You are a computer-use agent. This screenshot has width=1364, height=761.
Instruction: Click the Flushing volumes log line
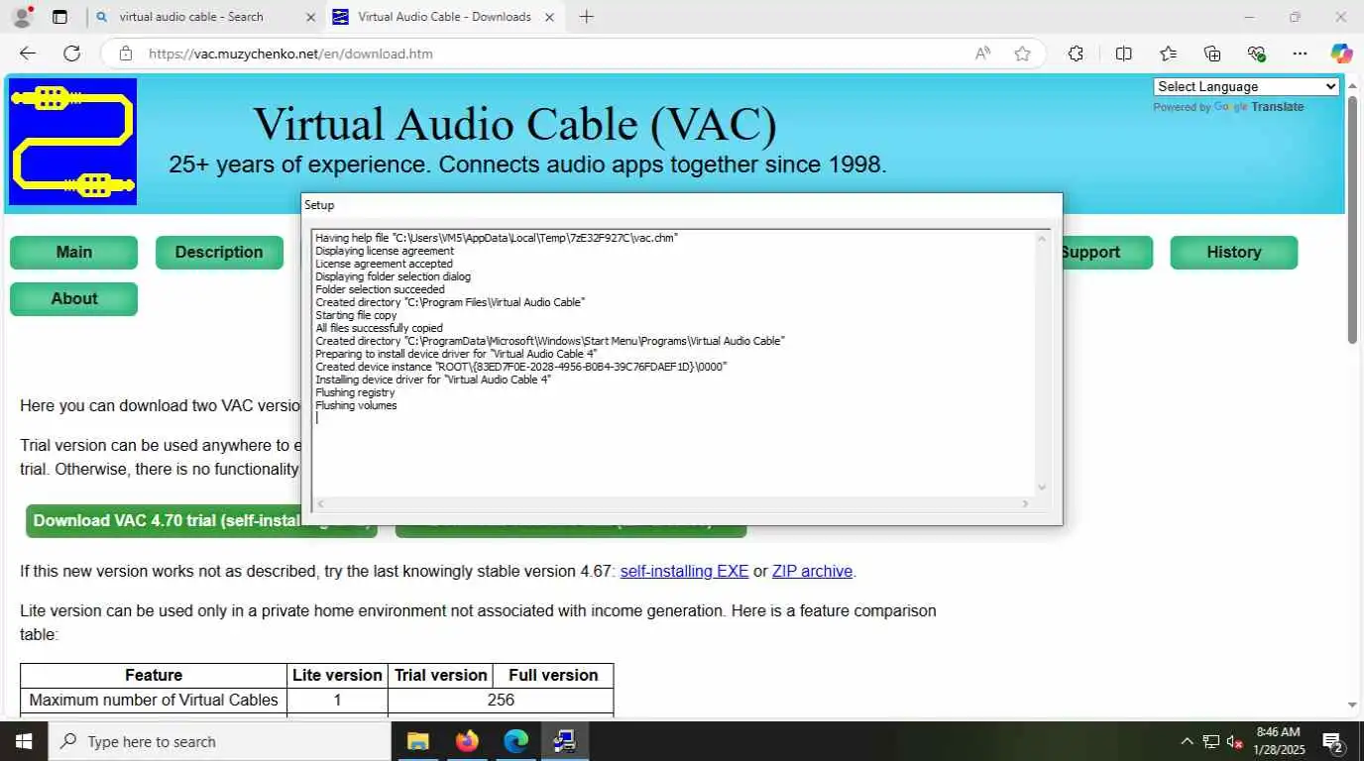356,405
